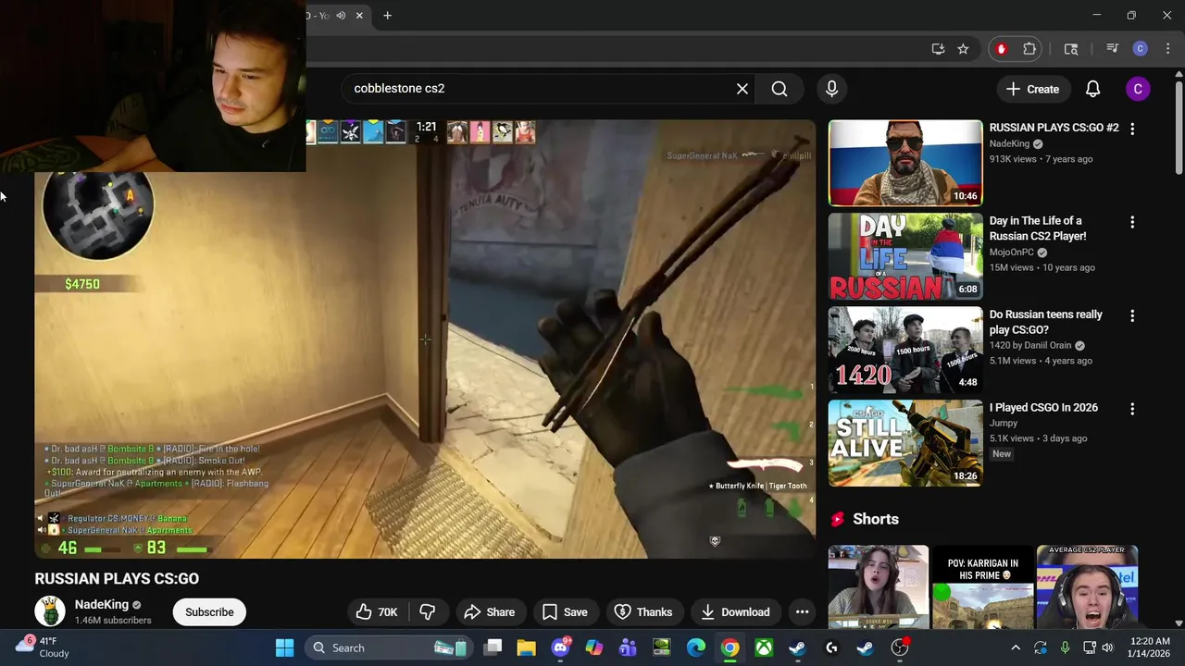1185x666 pixels.
Task: Open Microsoft Edge from taskbar
Action: 695,647
